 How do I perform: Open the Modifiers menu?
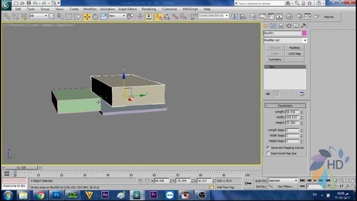90,9
